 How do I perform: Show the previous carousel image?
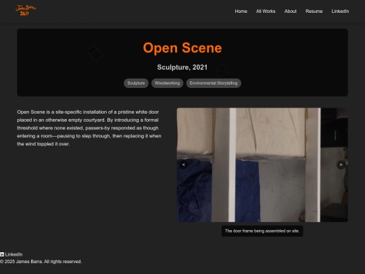(x=183, y=164)
